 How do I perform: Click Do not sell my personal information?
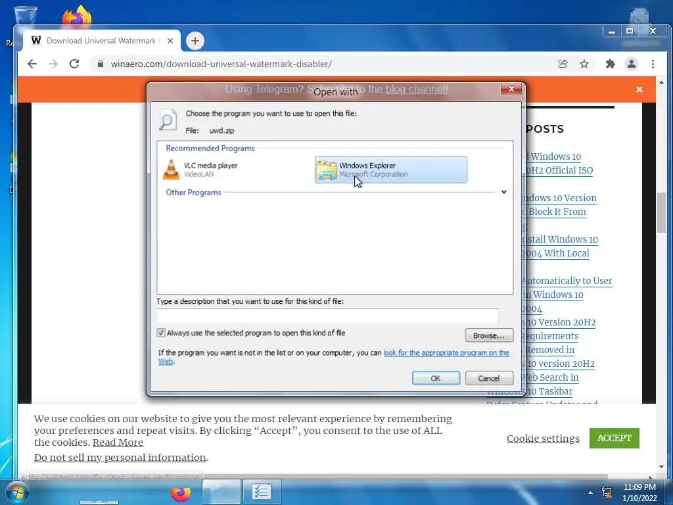[x=120, y=458]
